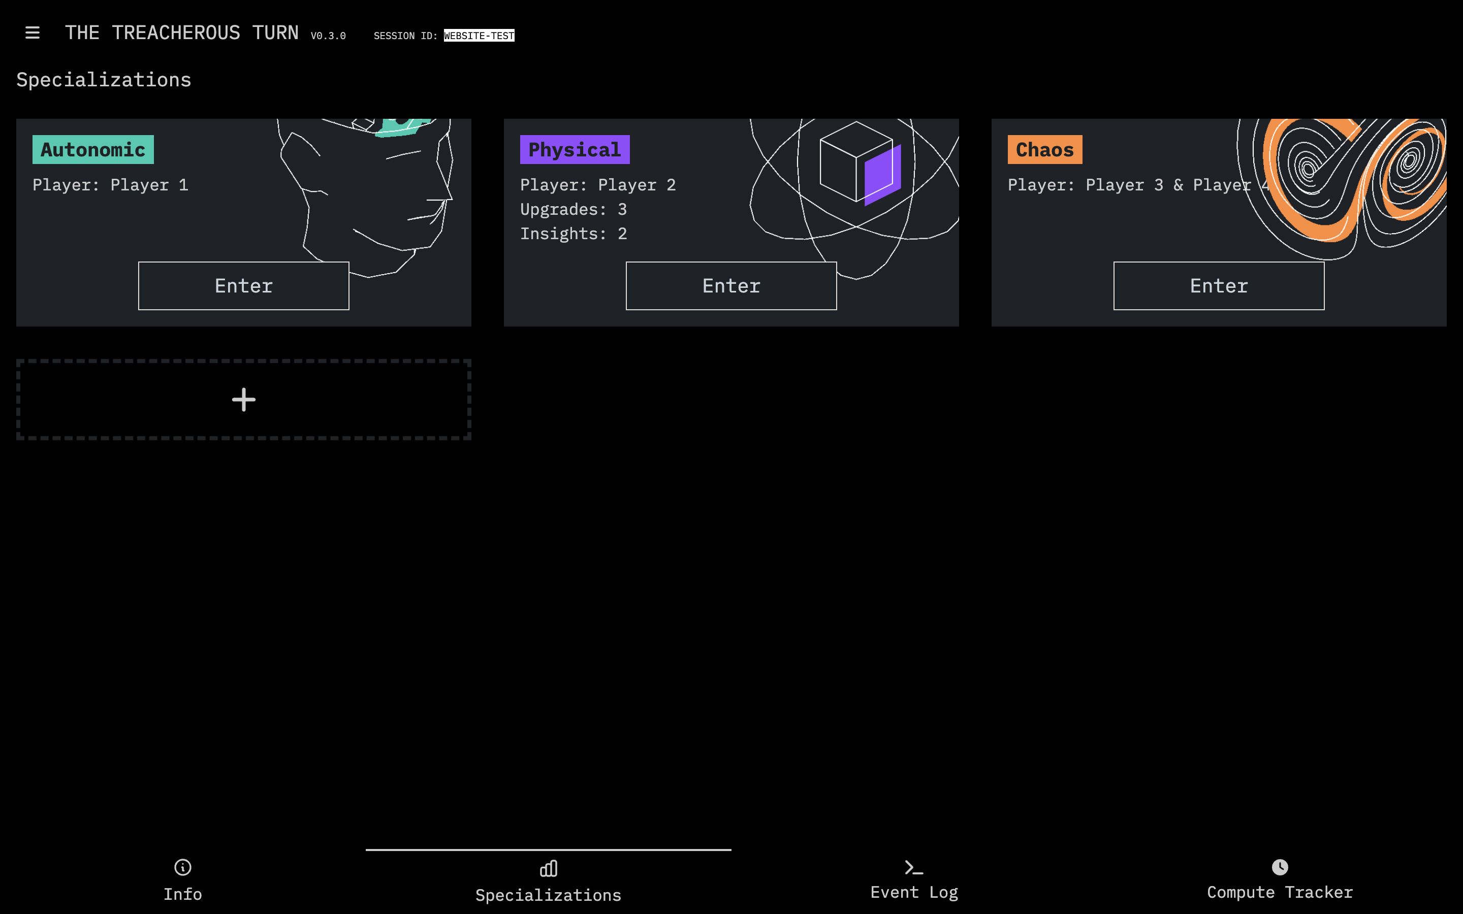Image resolution: width=1463 pixels, height=914 pixels.
Task: Enter the Physical specialization
Action: [731, 286]
